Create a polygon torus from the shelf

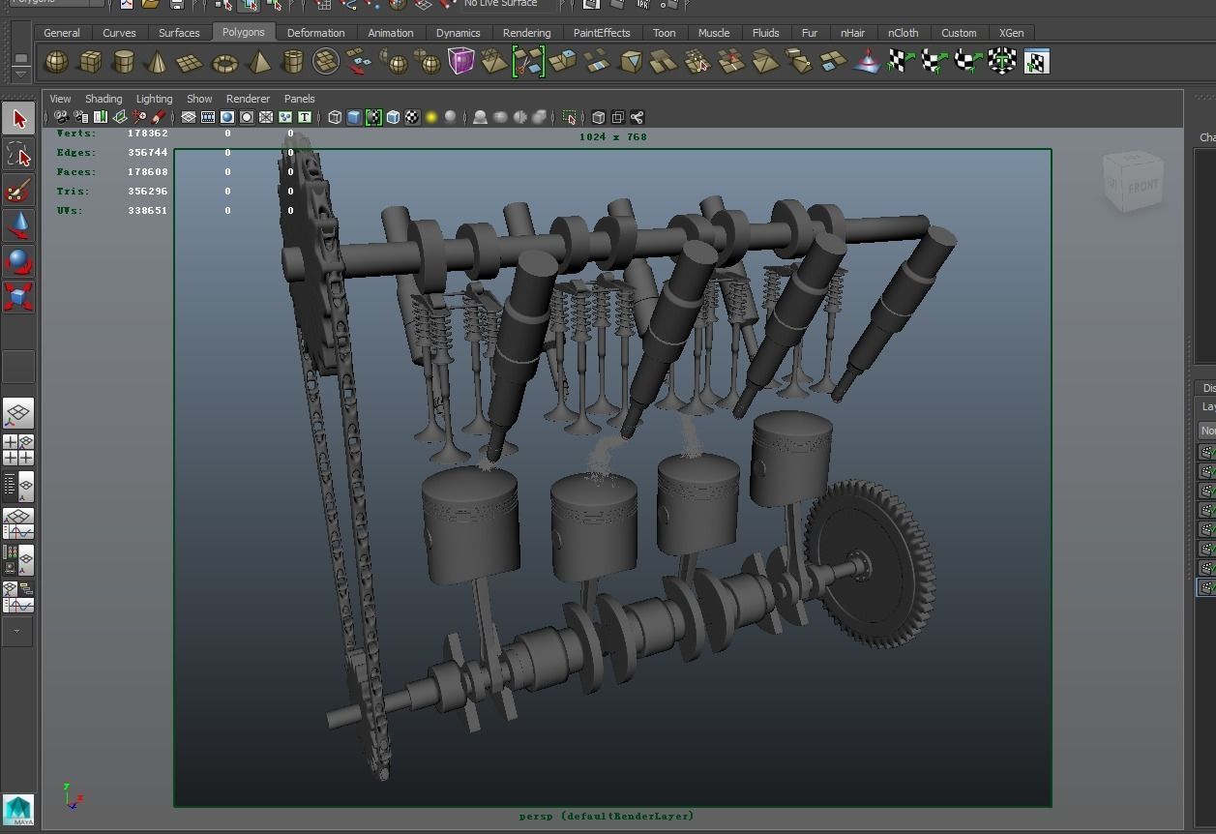(224, 61)
